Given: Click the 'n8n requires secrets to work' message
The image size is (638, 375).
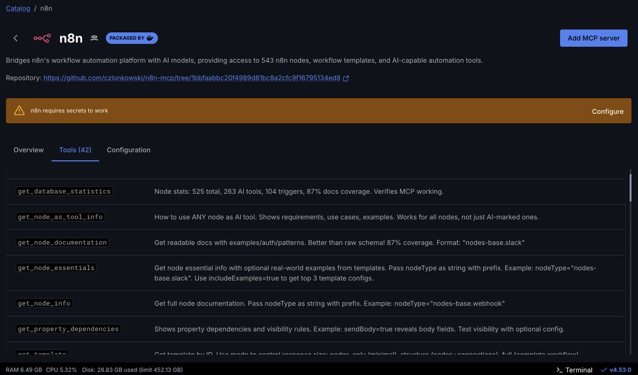Looking at the screenshot, I should click(69, 111).
